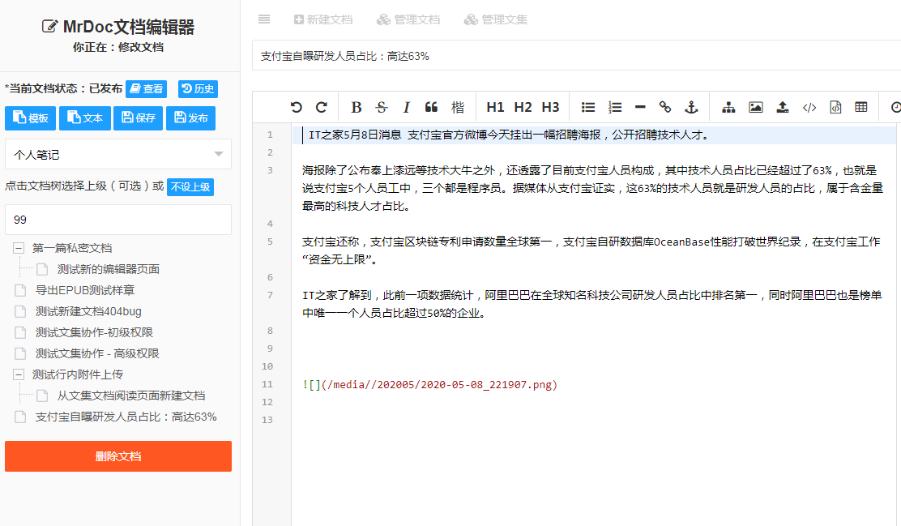Place cursor in paragraph starting 海报除了公布
This screenshot has height=526, width=901.
click(x=591, y=188)
